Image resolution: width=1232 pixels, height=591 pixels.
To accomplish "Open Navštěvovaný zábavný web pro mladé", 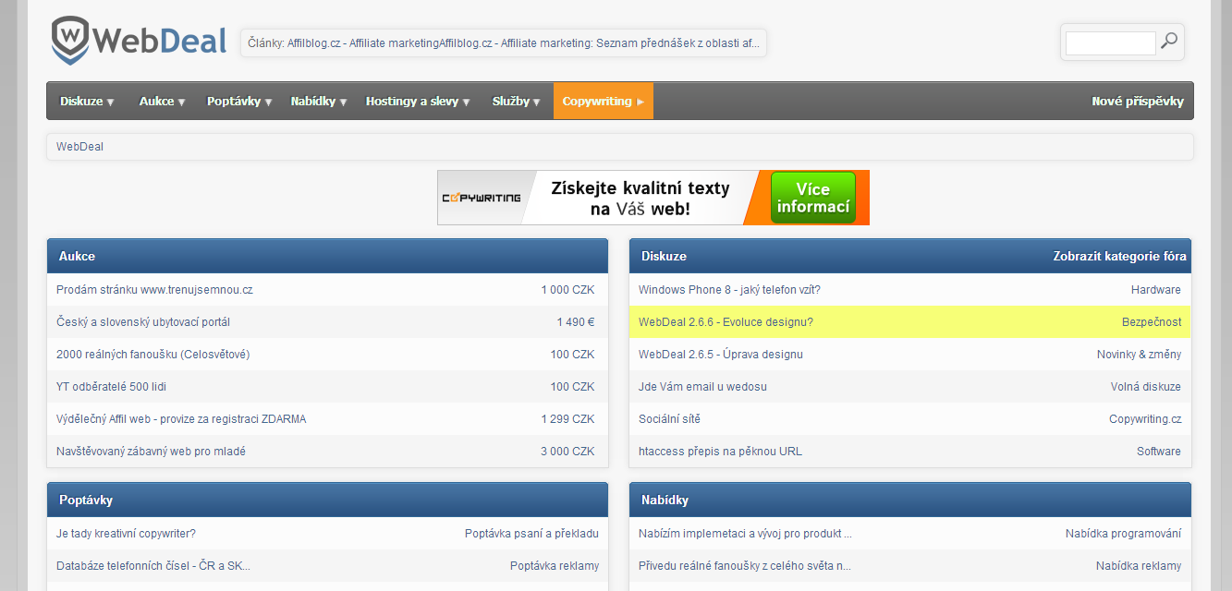I will (151, 452).
